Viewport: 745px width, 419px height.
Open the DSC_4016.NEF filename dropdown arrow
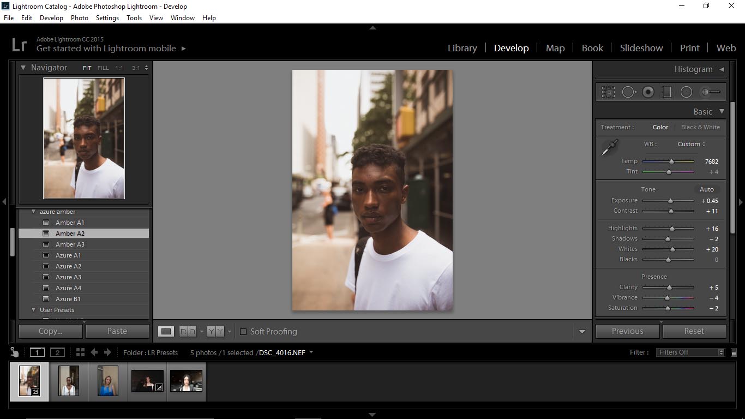[311, 352]
